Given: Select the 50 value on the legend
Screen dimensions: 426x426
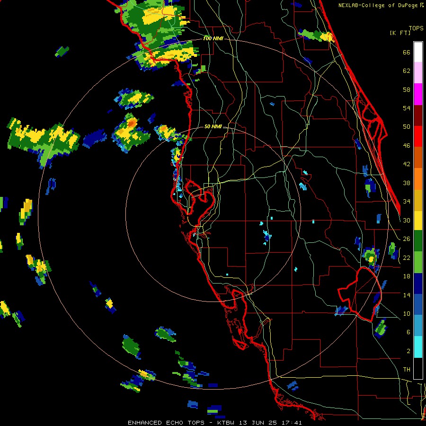Looking at the screenshot, I should (407, 127).
